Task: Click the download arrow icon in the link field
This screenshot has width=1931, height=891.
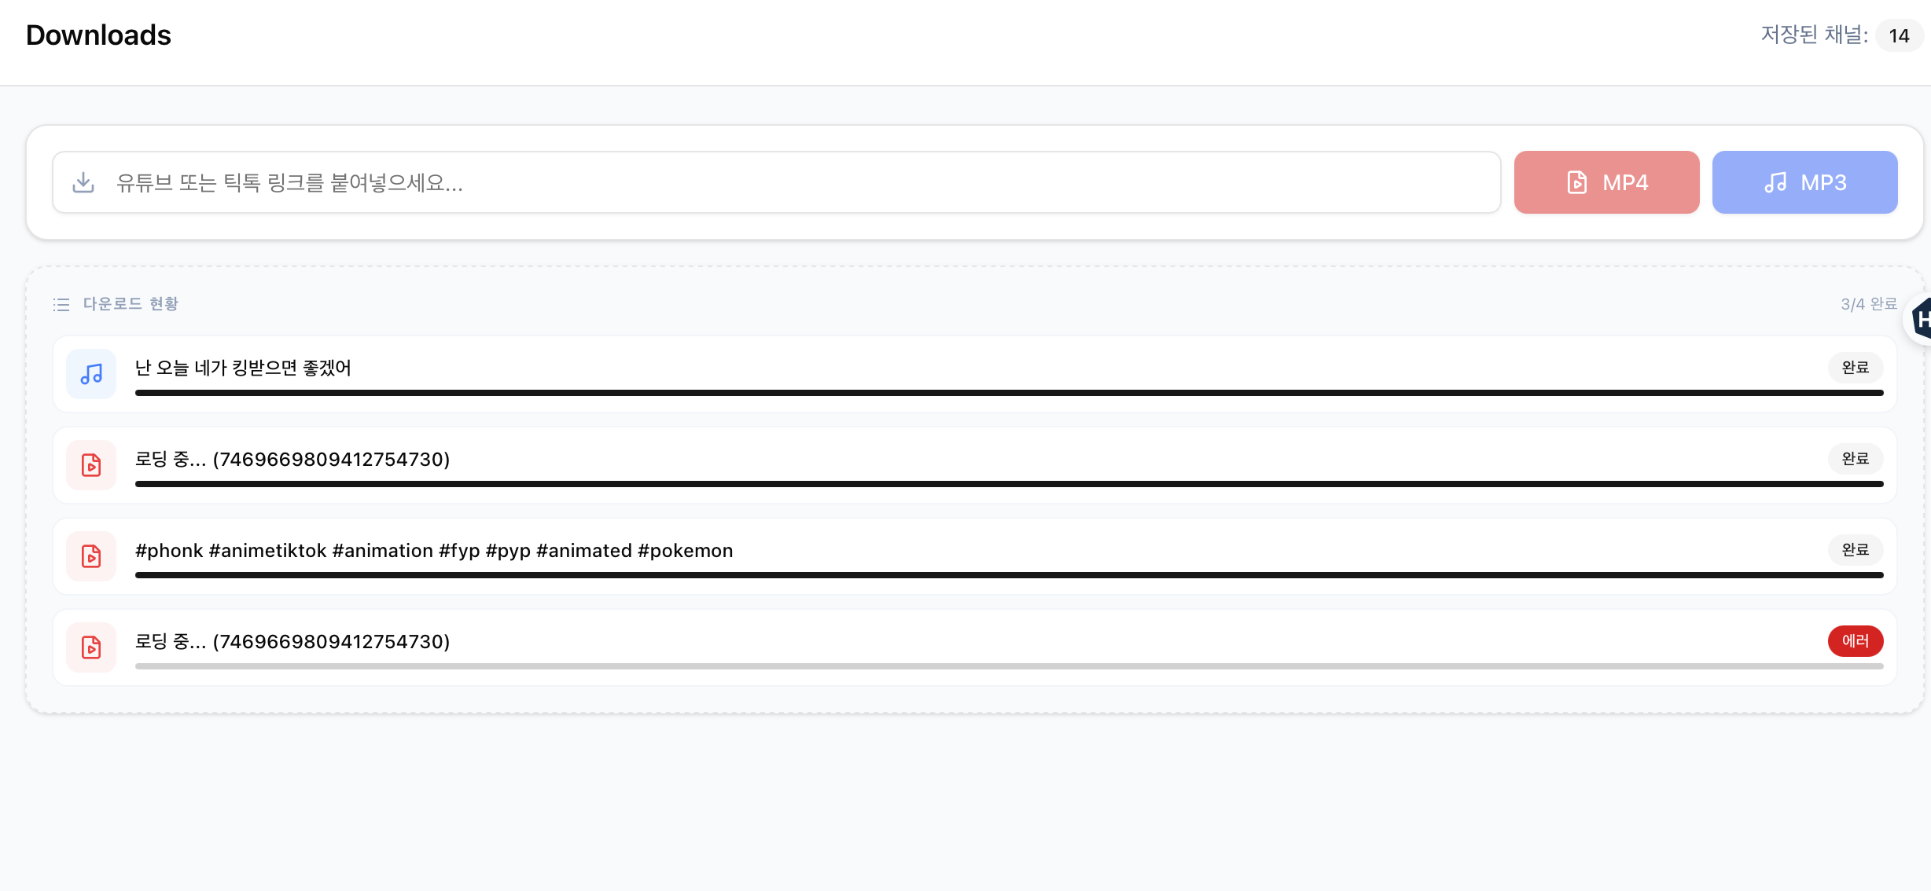Action: [83, 182]
